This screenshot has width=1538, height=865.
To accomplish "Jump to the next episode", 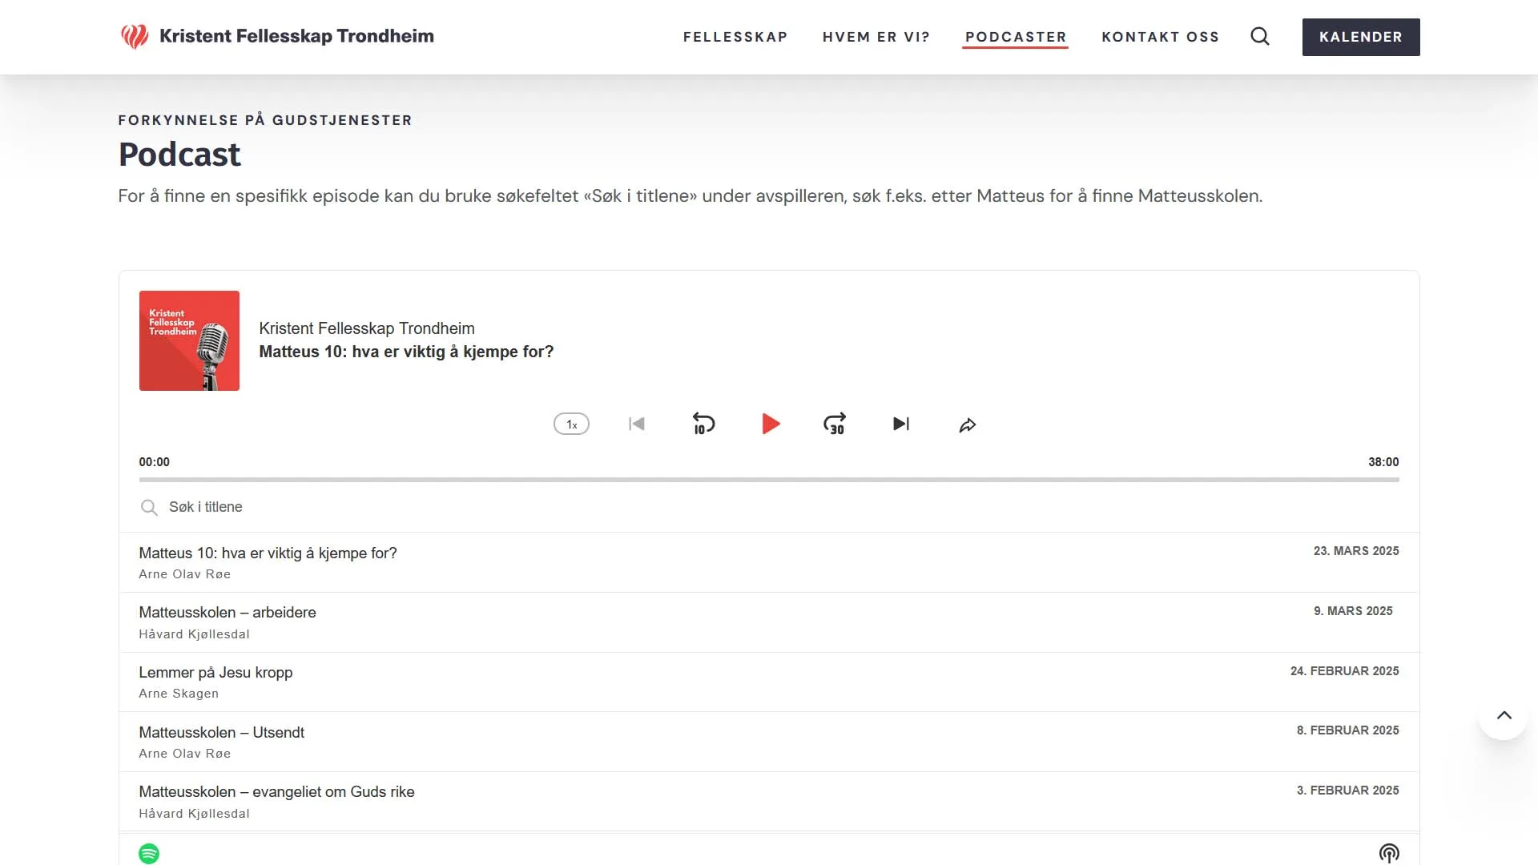I will tap(901, 424).
